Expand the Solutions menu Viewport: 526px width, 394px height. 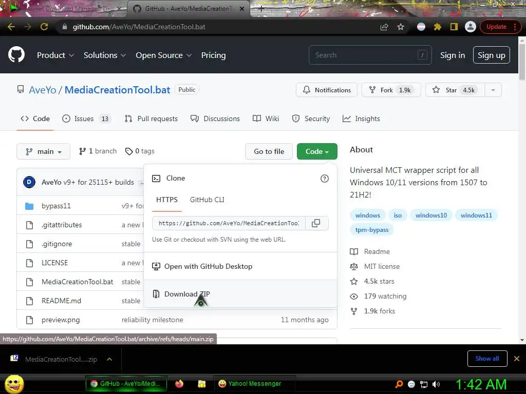pos(105,55)
